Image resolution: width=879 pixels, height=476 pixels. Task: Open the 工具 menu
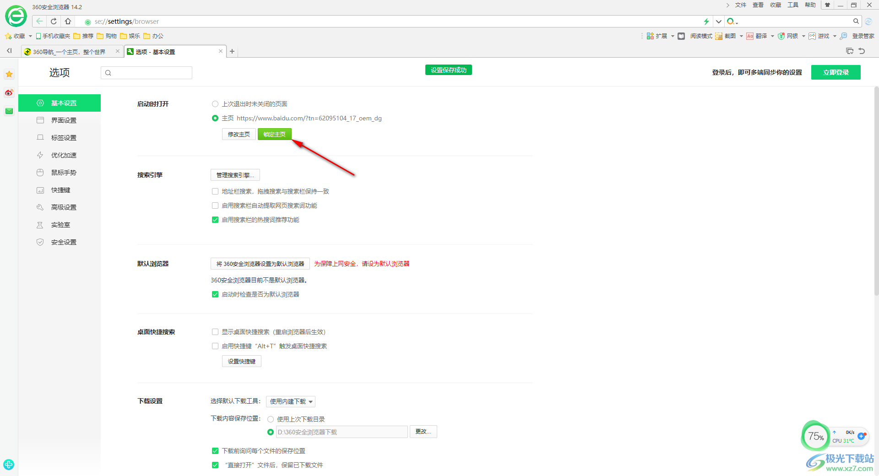tap(793, 5)
